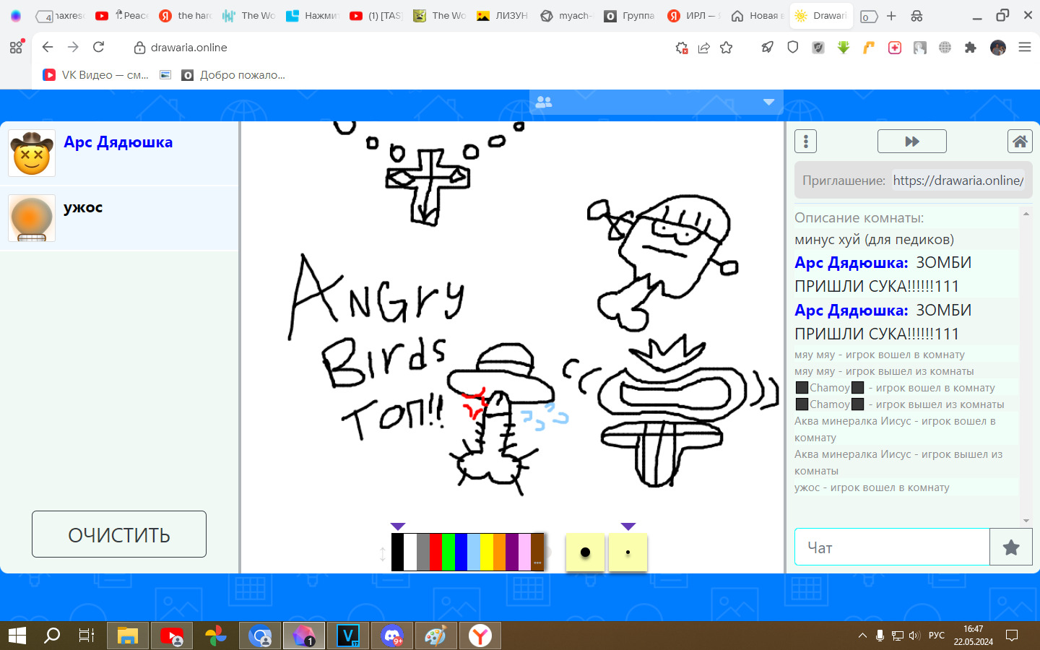Select the large brush size dot
This screenshot has width=1040, height=650.
tap(585, 552)
